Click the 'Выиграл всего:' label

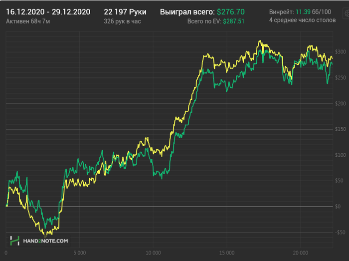coord(187,12)
